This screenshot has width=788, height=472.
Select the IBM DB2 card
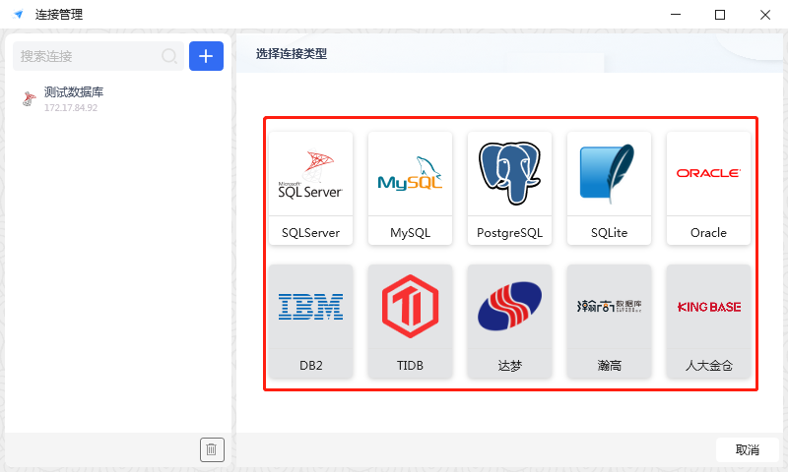point(310,321)
